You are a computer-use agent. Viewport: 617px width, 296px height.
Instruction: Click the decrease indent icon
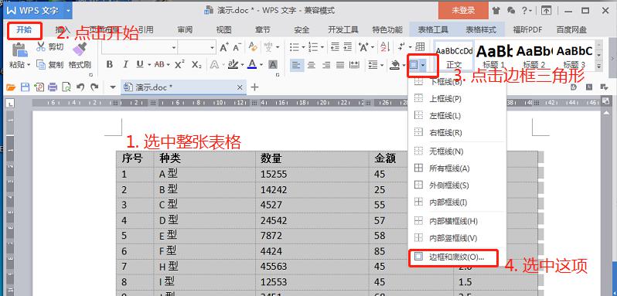pos(335,47)
